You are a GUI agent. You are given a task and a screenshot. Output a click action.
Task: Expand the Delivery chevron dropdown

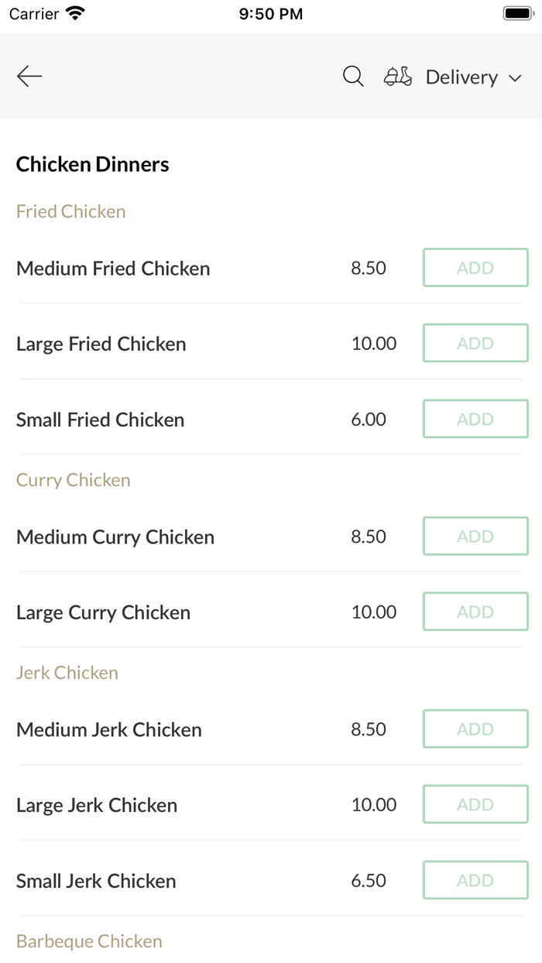[x=515, y=78]
